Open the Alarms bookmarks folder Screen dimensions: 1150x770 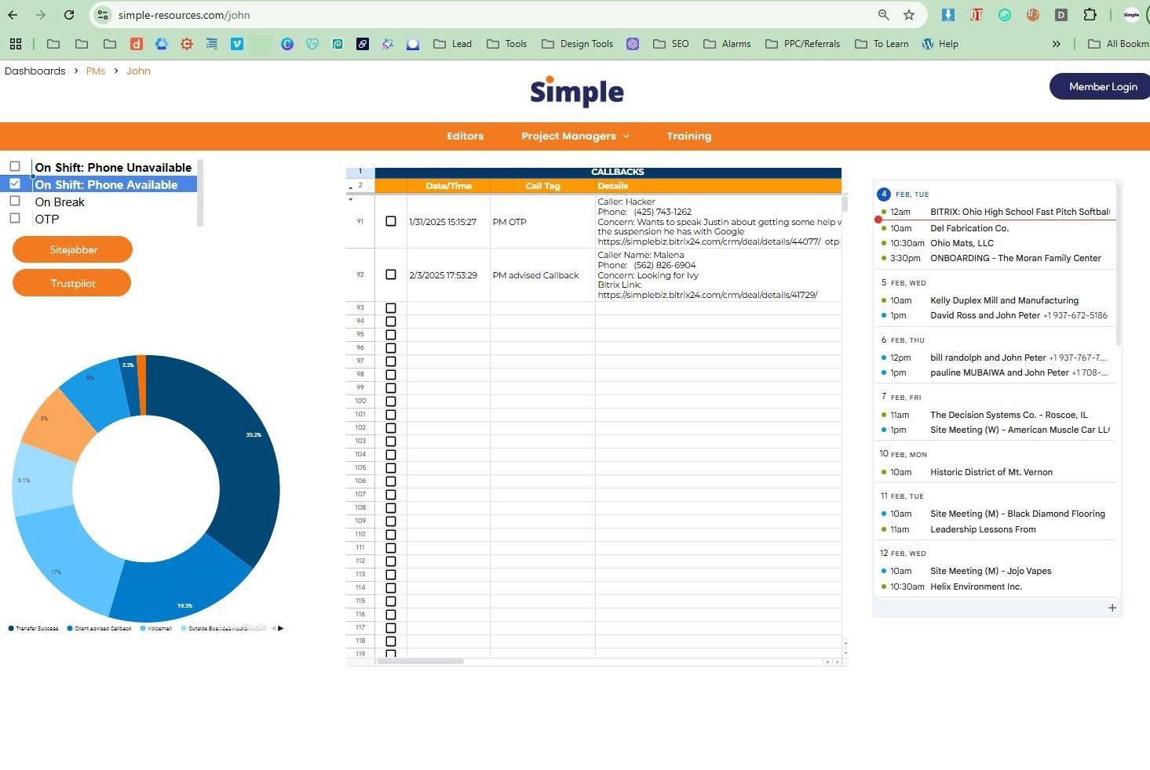click(x=727, y=44)
